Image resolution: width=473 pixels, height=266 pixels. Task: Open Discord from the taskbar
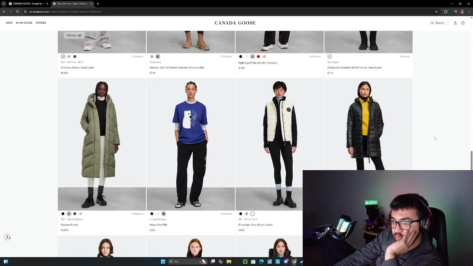point(286,262)
